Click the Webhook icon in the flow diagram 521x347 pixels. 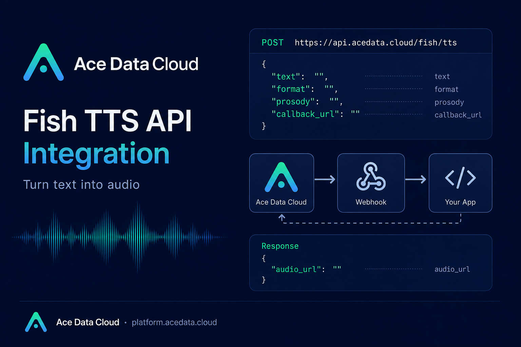click(371, 177)
